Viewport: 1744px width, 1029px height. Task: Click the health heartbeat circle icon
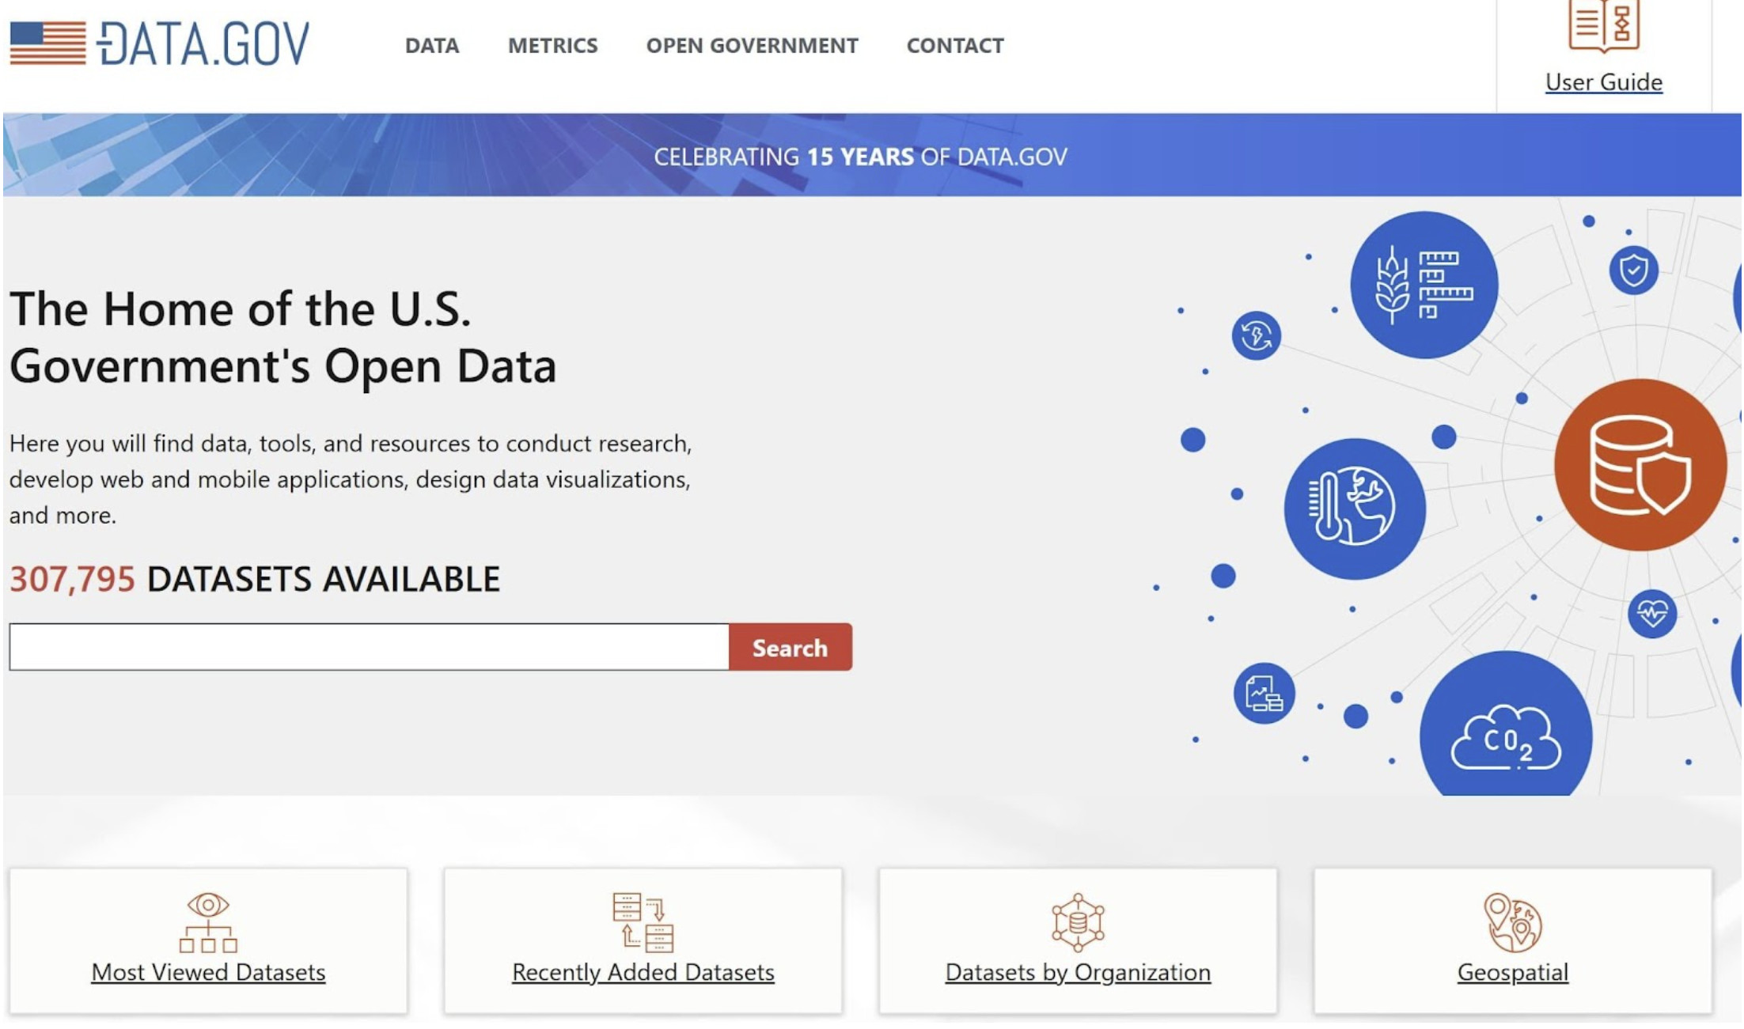tap(1652, 614)
